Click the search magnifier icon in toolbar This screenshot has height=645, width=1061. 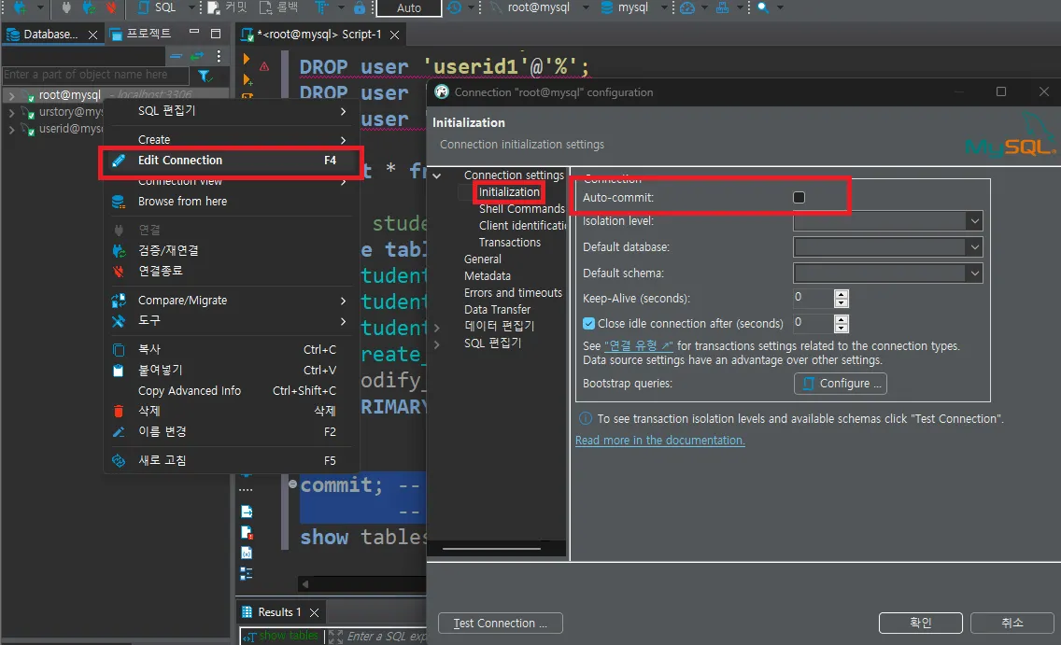[763, 7]
